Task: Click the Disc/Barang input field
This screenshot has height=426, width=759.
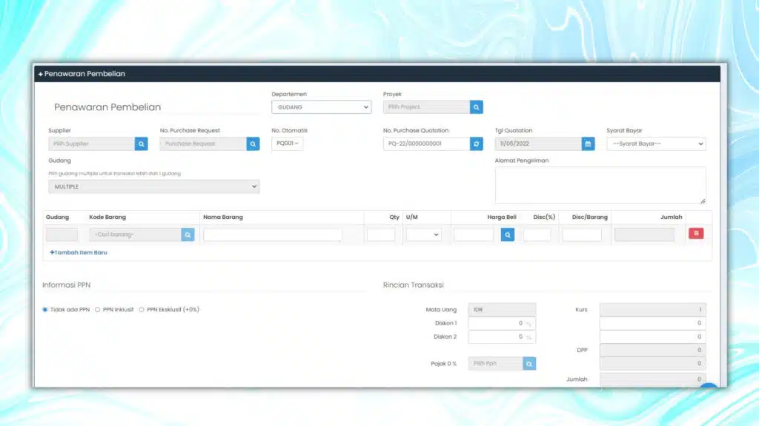Action: click(582, 234)
